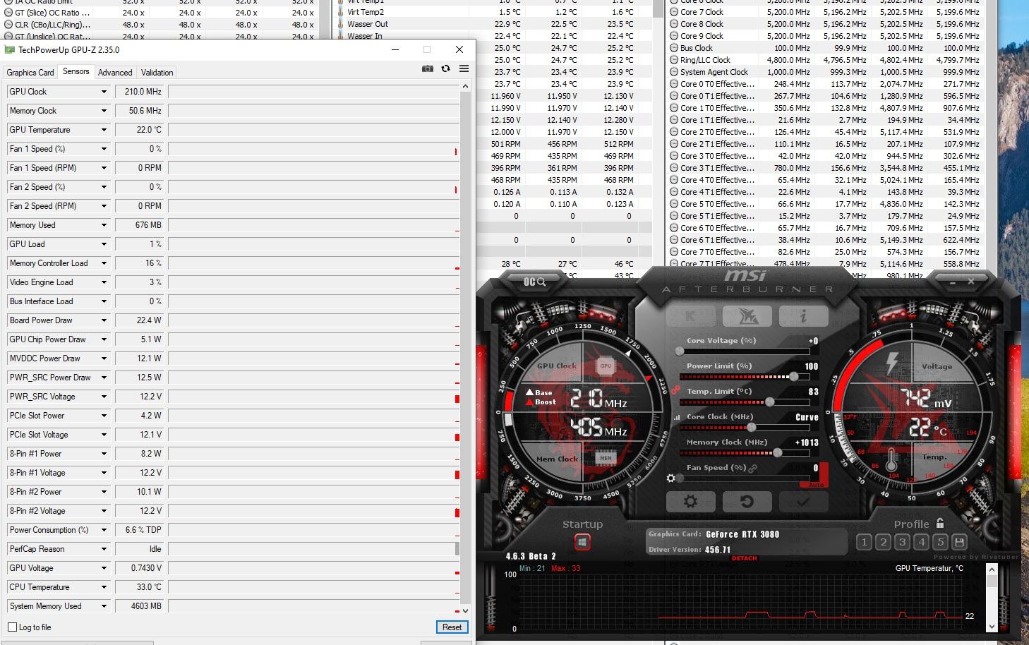Click the GPU chip icon on the clock gauge
The image size is (1029, 645).
(x=606, y=366)
